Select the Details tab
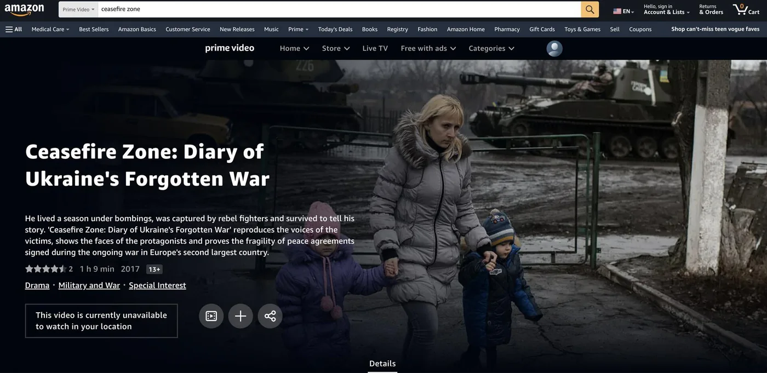The width and height of the screenshot is (767, 373). pos(382,364)
